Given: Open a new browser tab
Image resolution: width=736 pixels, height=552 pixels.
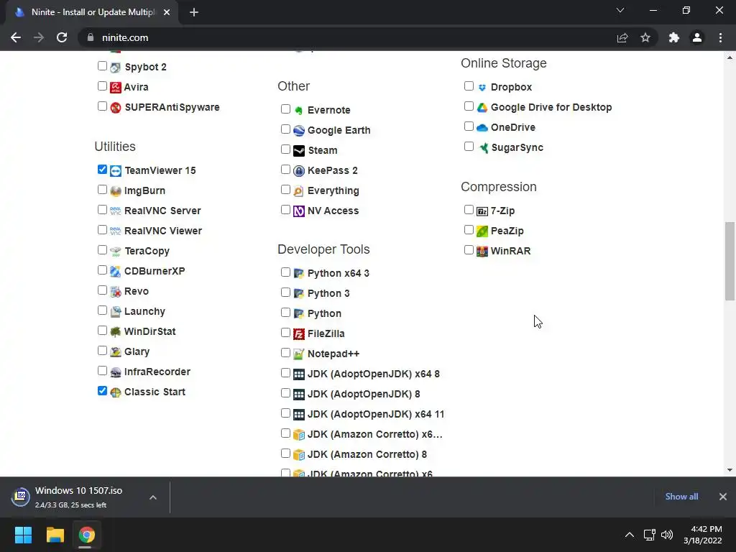Looking at the screenshot, I should (x=194, y=13).
